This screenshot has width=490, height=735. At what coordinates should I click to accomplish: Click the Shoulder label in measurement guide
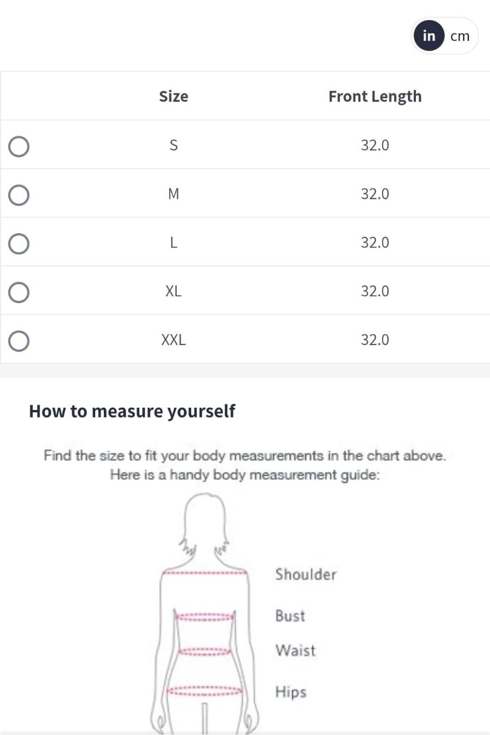(305, 574)
